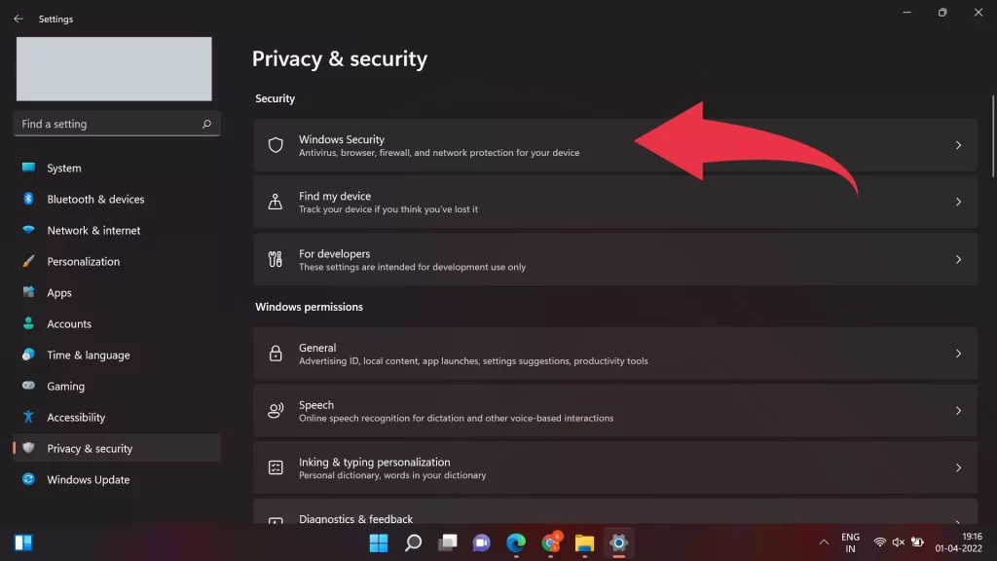This screenshot has width=997, height=561.
Task: Click the Personalization brush icon
Action: 28,261
